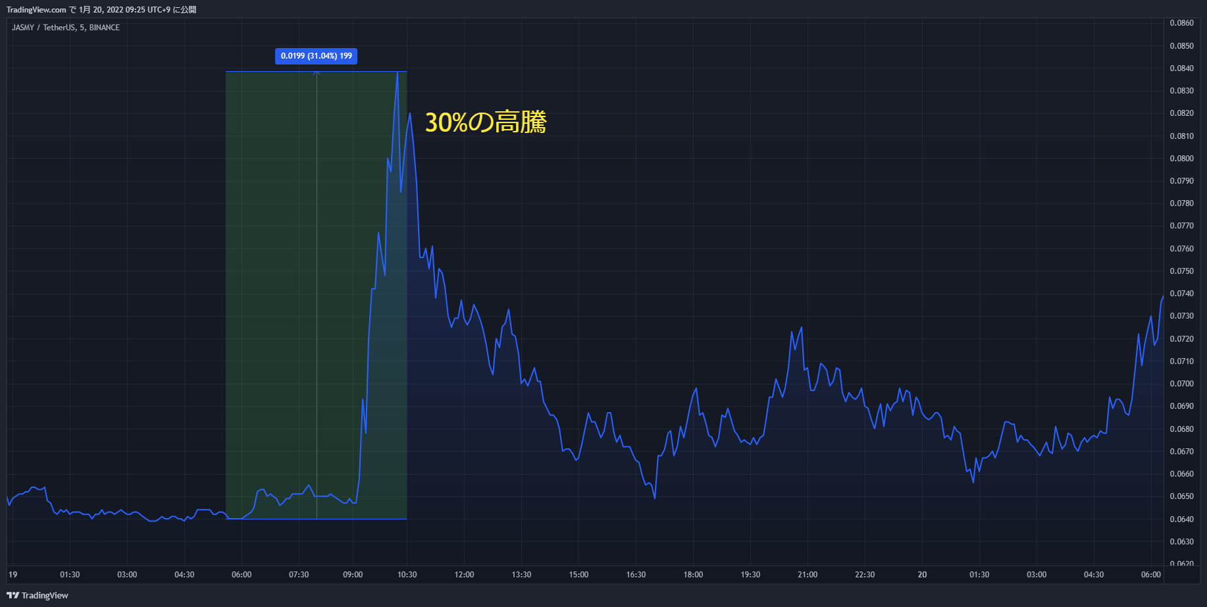The image size is (1207, 607).
Task: Click the 09:00 time axis label
Action: (353, 575)
